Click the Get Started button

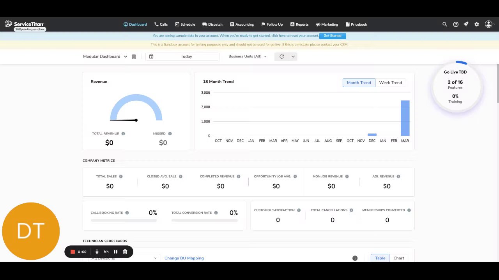332,36
